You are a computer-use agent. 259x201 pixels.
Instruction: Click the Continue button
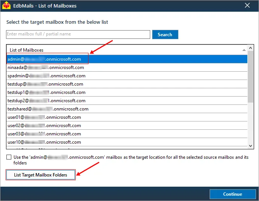click(233, 194)
